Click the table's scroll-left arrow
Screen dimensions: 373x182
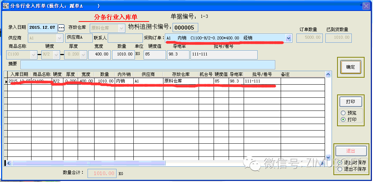click(9, 163)
